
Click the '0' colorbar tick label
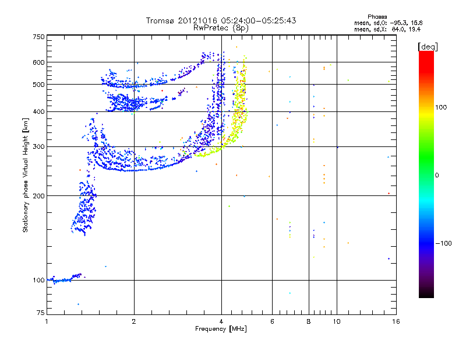click(437, 176)
